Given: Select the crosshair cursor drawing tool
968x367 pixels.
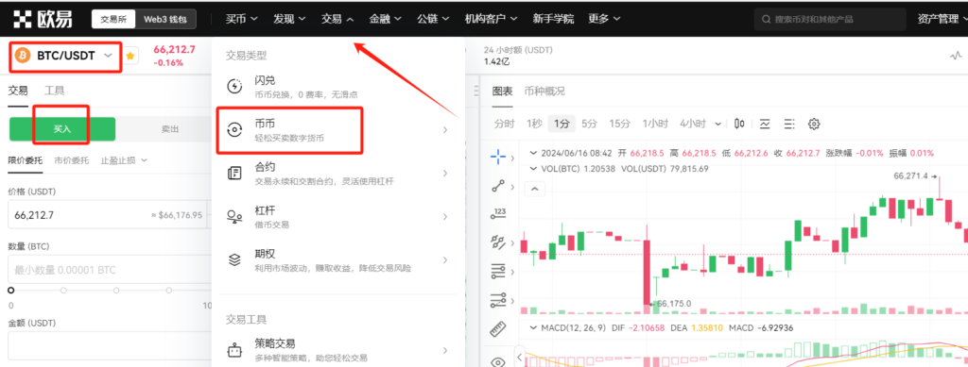Looking at the screenshot, I should (498, 157).
